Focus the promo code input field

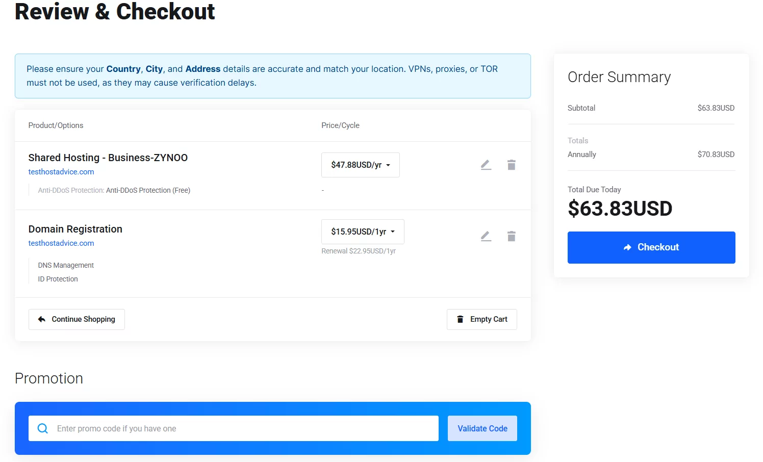coord(234,428)
